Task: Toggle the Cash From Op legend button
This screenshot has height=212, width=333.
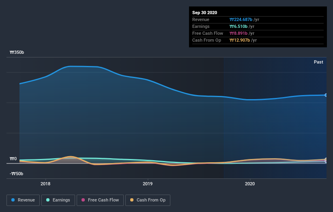Action: tap(148, 200)
